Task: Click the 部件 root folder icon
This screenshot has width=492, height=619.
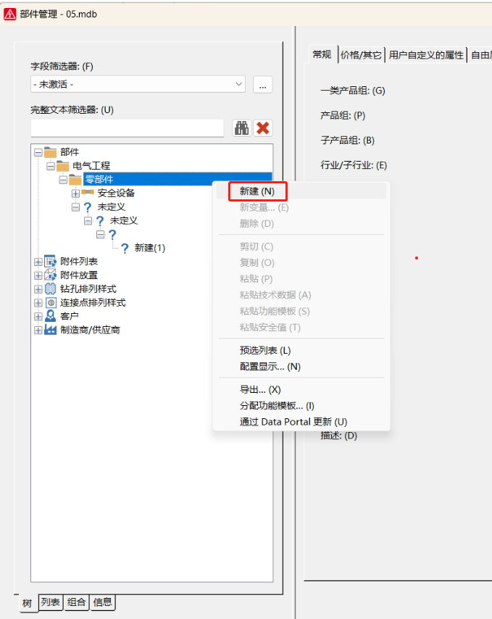Action: click(x=50, y=152)
